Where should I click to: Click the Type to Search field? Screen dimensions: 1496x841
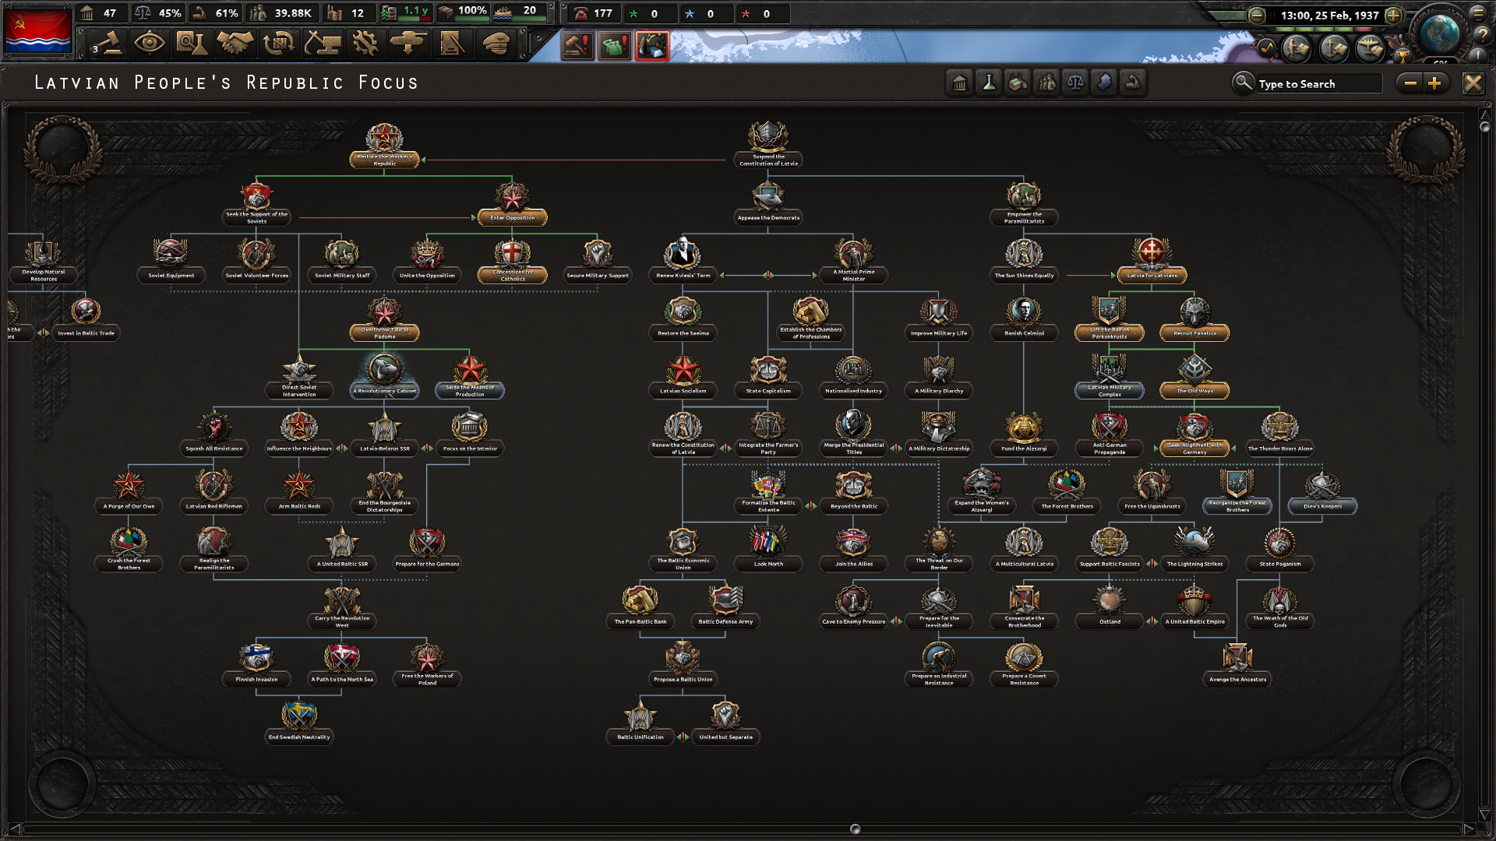(x=1318, y=83)
